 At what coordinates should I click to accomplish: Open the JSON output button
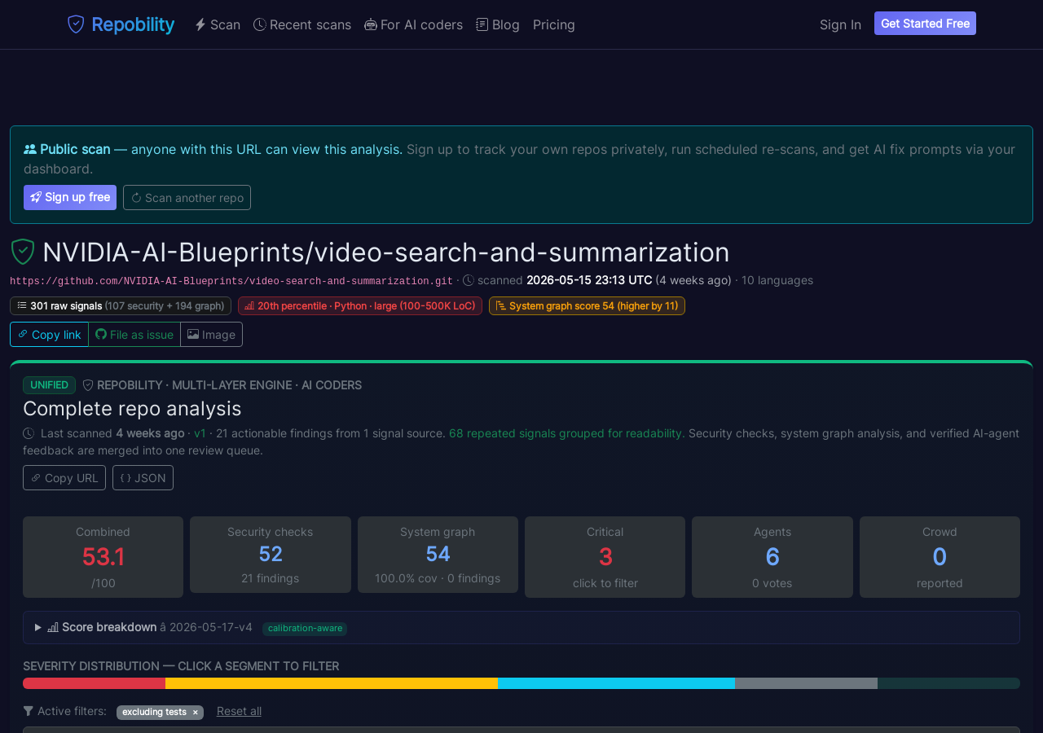pyautogui.click(x=143, y=478)
